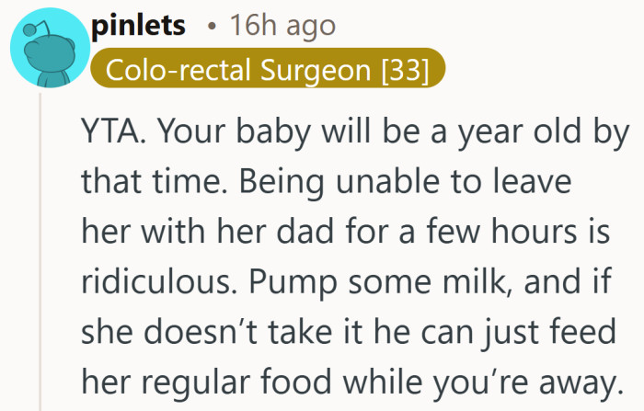Click the "16h ago" comment timestamp
The width and height of the screenshot is (644, 411).
pos(282,28)
